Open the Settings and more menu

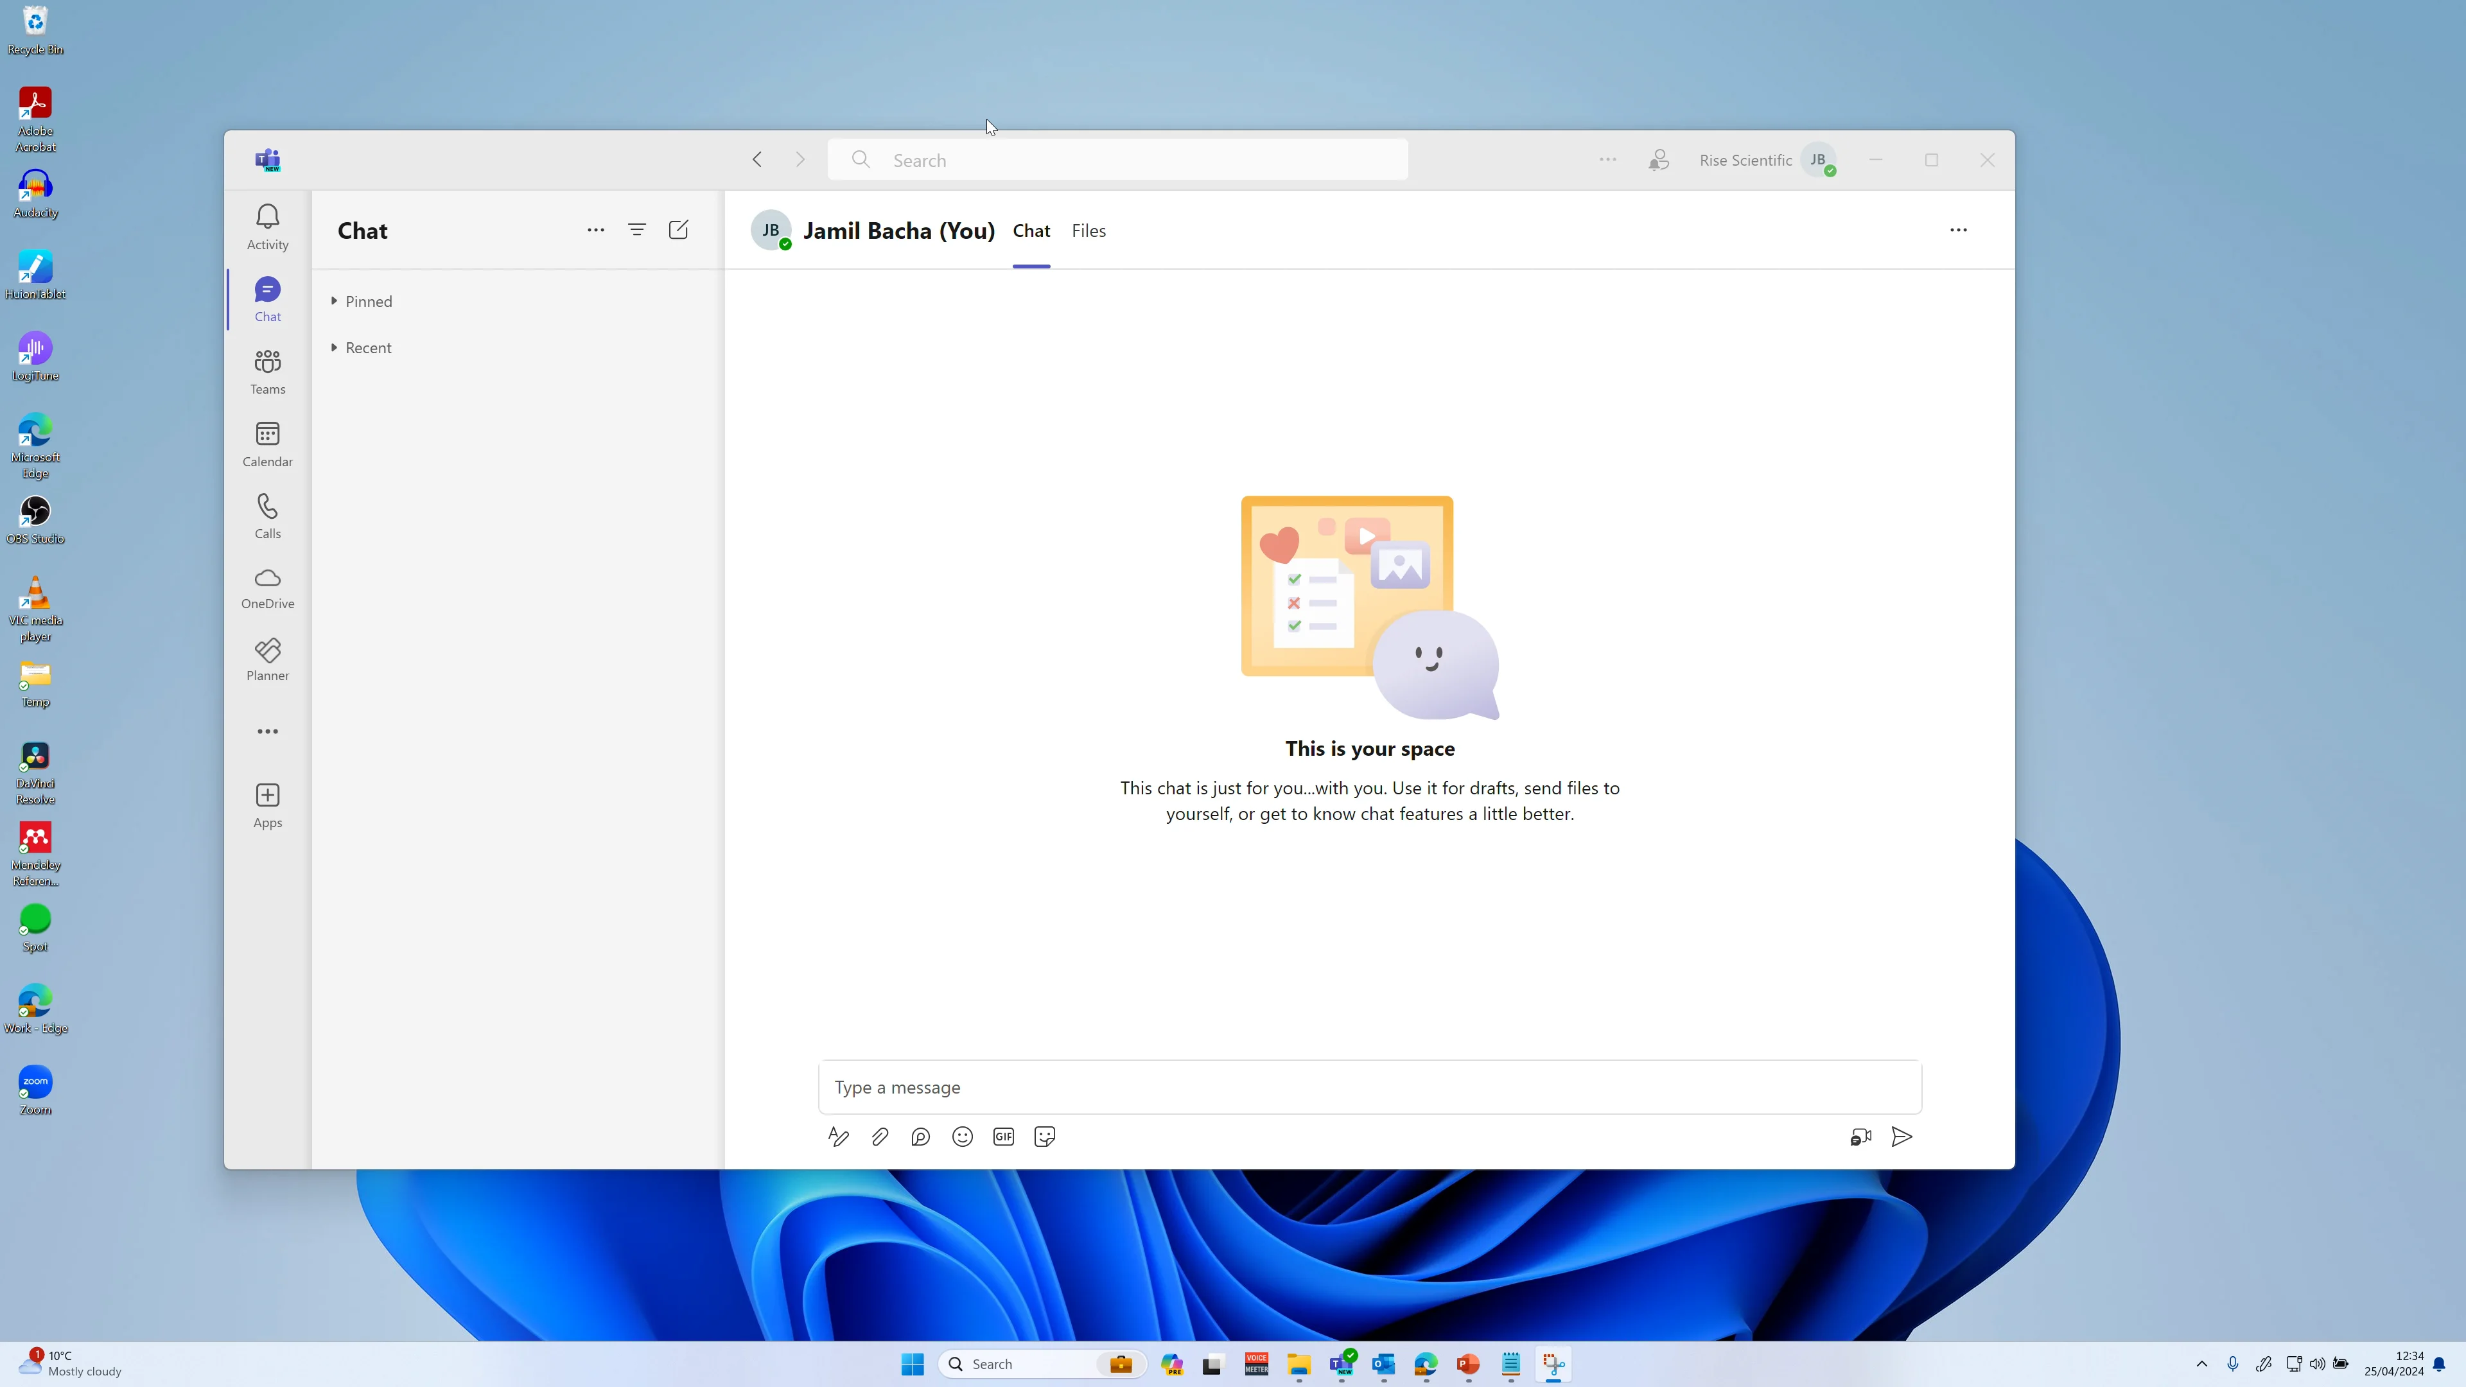point(1606,159)
